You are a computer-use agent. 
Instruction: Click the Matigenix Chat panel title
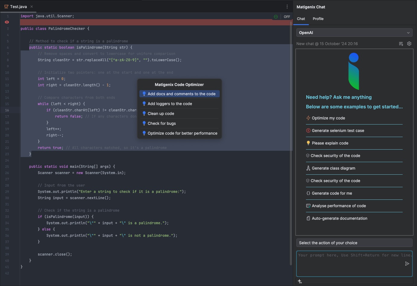[311, 7]
